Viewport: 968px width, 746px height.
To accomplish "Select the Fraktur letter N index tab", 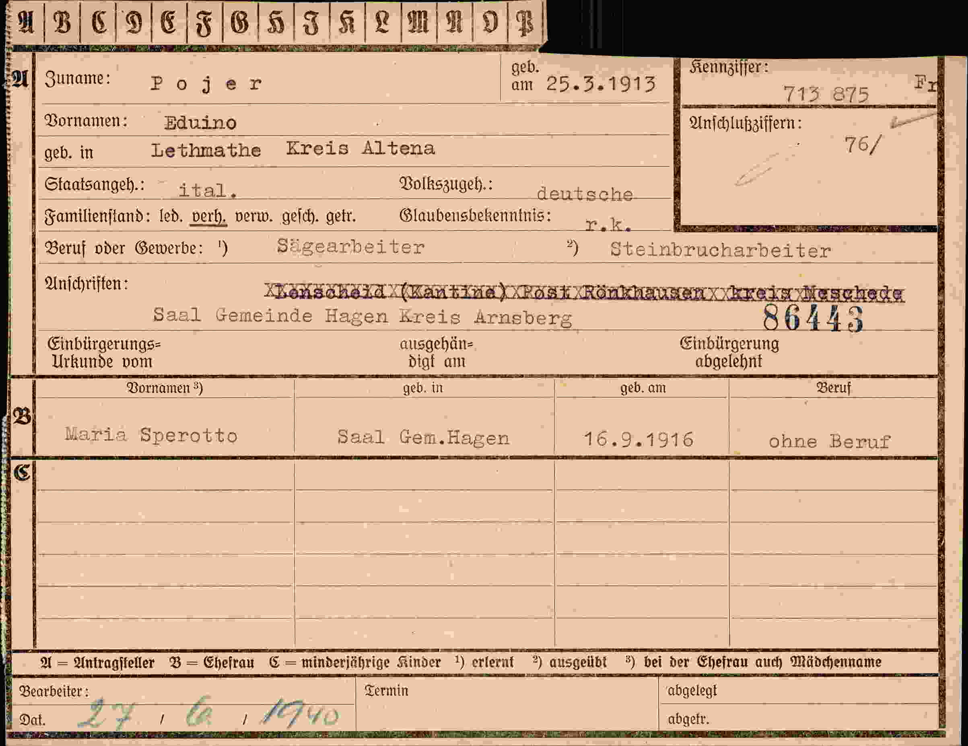I will pos(454,22).
